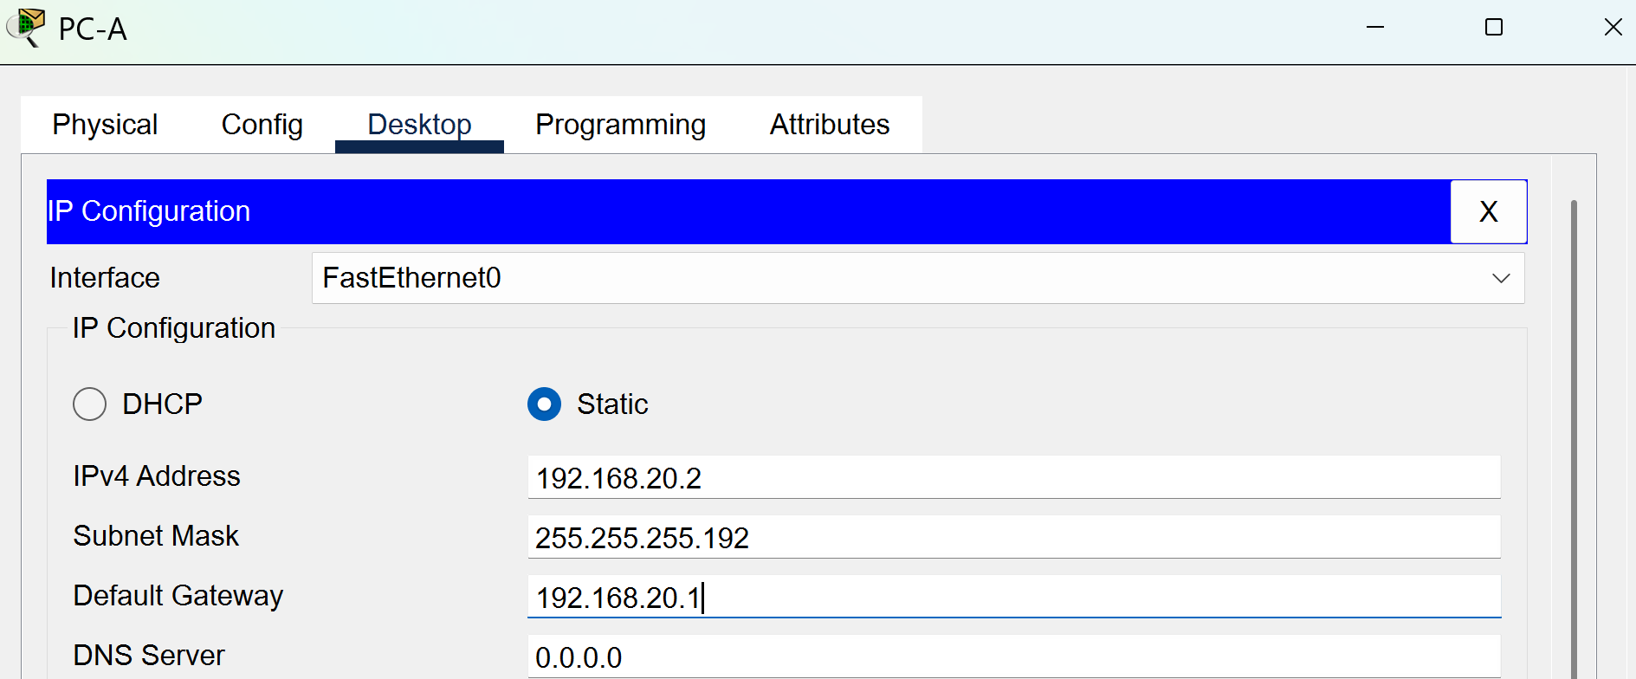
Task: Maximize the PC-A window
Action: click(x=1494, y=28)
